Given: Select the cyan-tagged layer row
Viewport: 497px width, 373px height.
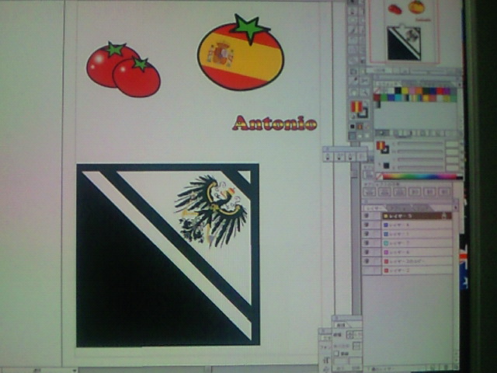Looking at the screenshot, I should click(417, 243).
